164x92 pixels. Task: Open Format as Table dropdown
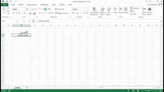(x=102, y=11)
